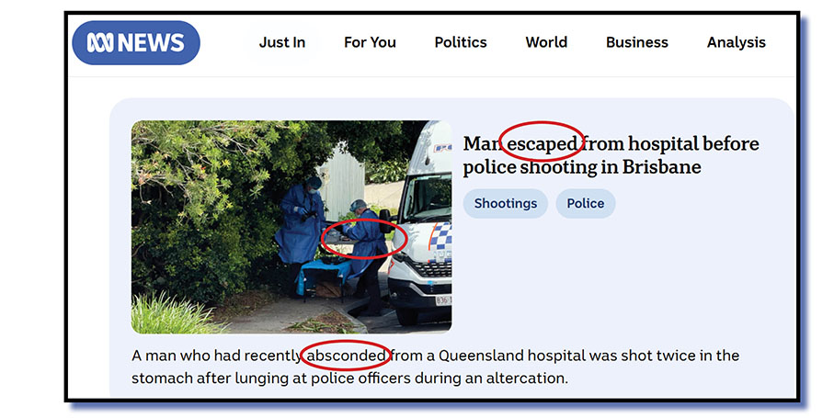Open the Brisbane police shooting headline
The width and height of the screenshot is (834, 418).
pos(611,155)
